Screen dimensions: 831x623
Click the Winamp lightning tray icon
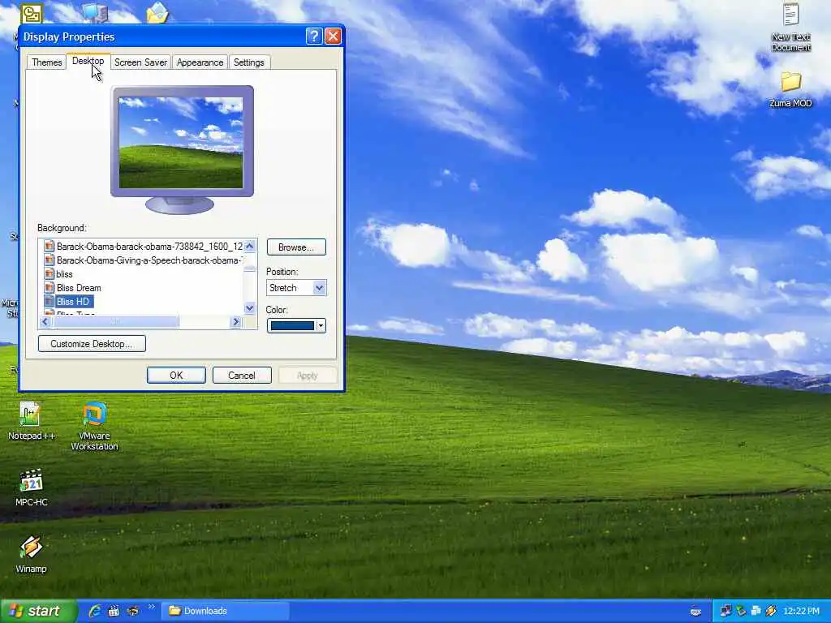coord(771,611)
